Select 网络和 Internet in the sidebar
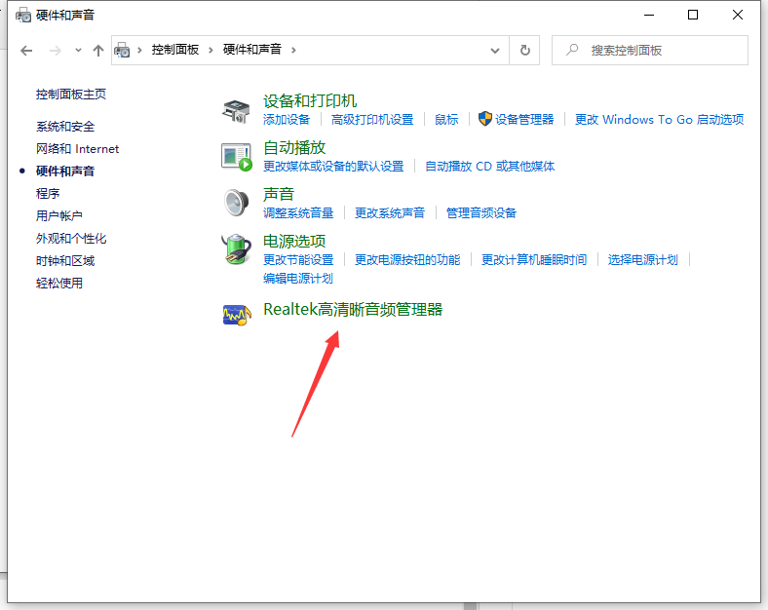The image size is (768, 610). coord(77,149)
